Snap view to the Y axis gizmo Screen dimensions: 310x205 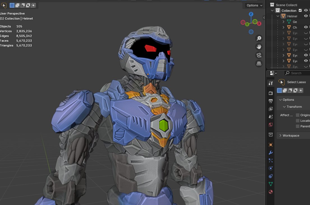(247, 24)
